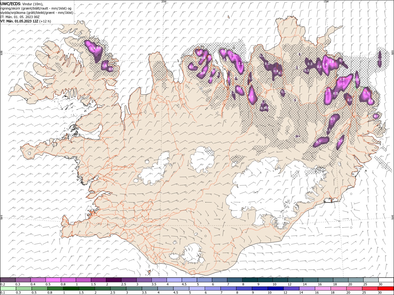
Task: Click the dusky purple 0.2 snow legend swatch
Action: click(8, 280)
